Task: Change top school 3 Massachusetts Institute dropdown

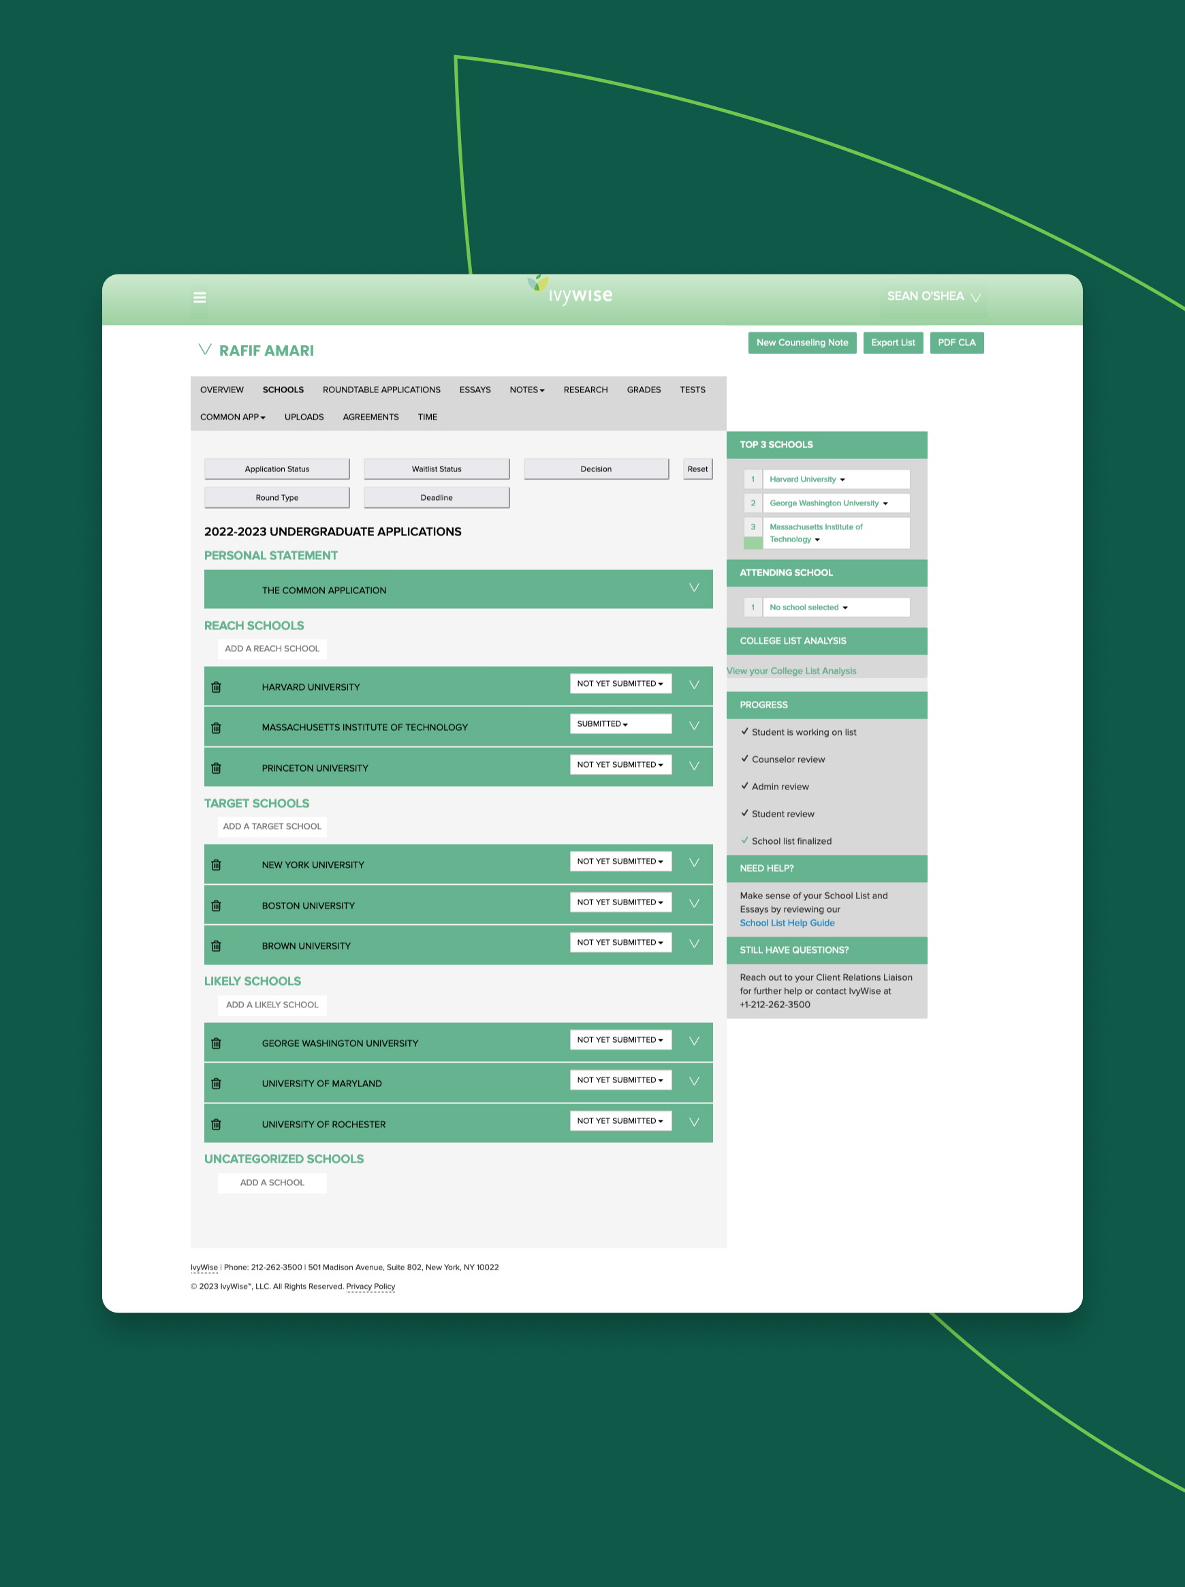Action: coord(836,533)
